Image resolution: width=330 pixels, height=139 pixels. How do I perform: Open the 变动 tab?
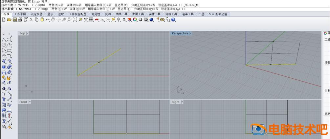coord(108,14)
